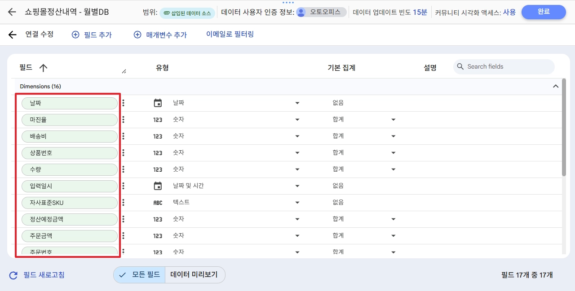The height and width of the screenshot is (291, 575).
Task: Switch to 데이터 미리보기 view
Action: [x=195, y=275]
